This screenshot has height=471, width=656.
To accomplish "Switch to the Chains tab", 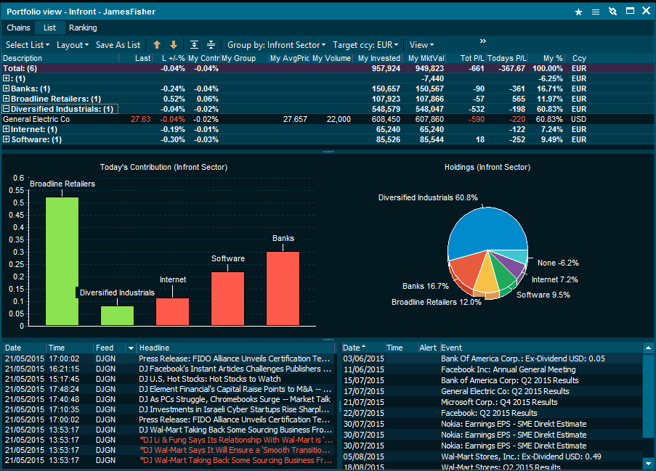I will click(18, 28).
